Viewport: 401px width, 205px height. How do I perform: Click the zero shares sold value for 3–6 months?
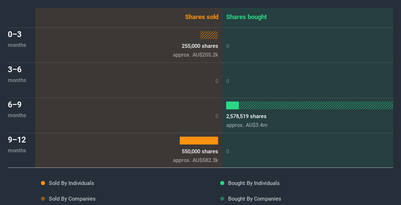217,81
